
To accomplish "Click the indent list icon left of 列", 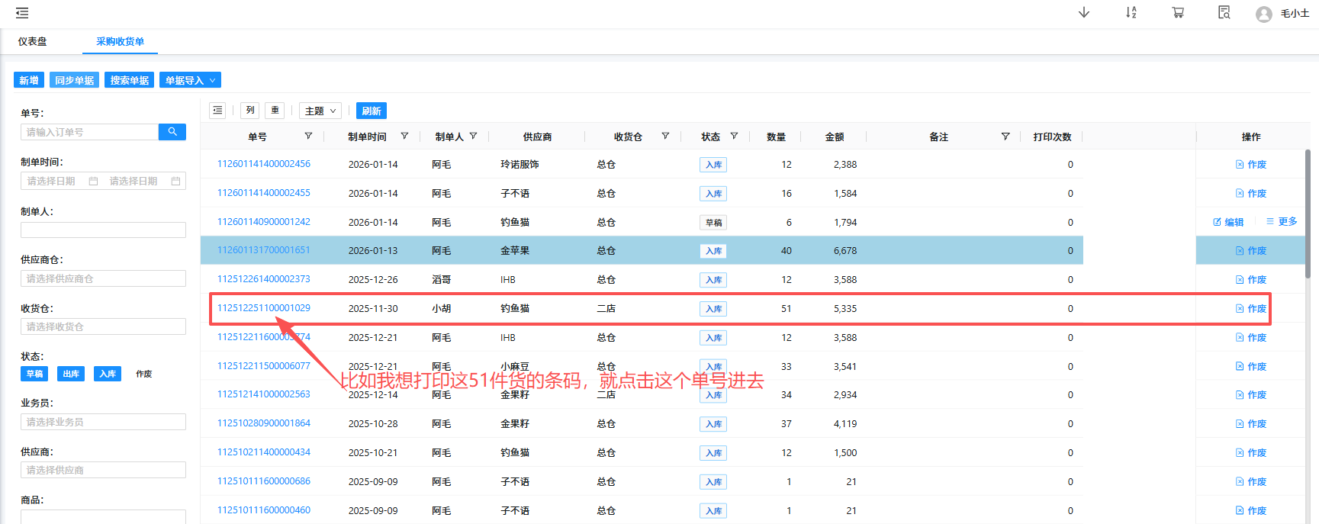I will [x=217, y=111].
